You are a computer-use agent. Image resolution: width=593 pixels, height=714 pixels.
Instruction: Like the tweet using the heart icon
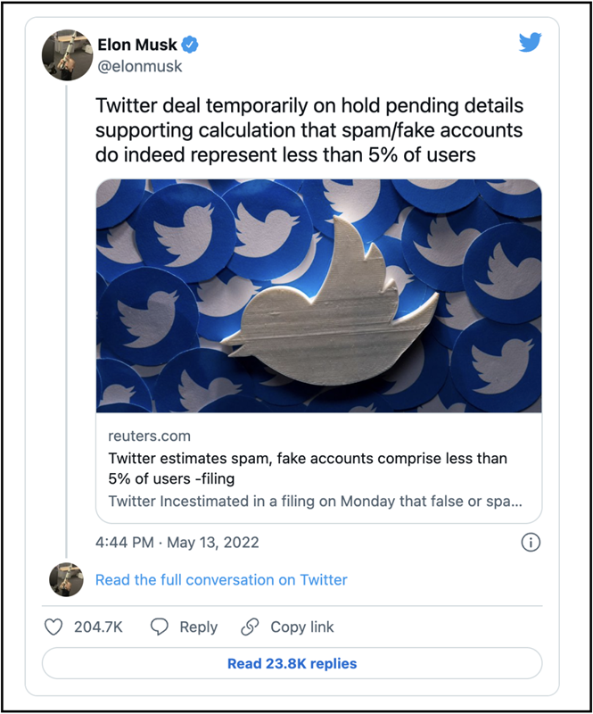54,627
